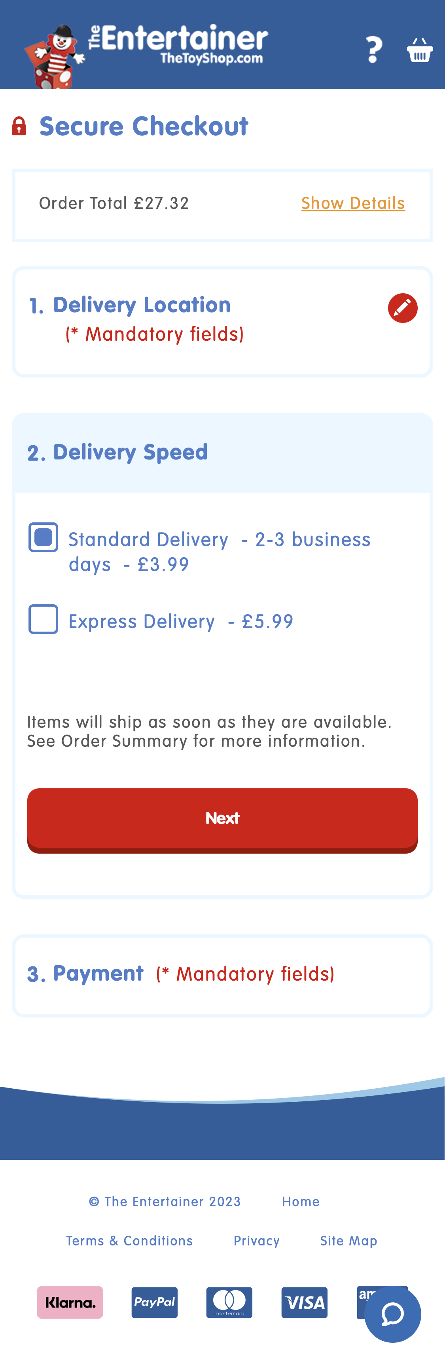Open the shopping basket icon

420,50
